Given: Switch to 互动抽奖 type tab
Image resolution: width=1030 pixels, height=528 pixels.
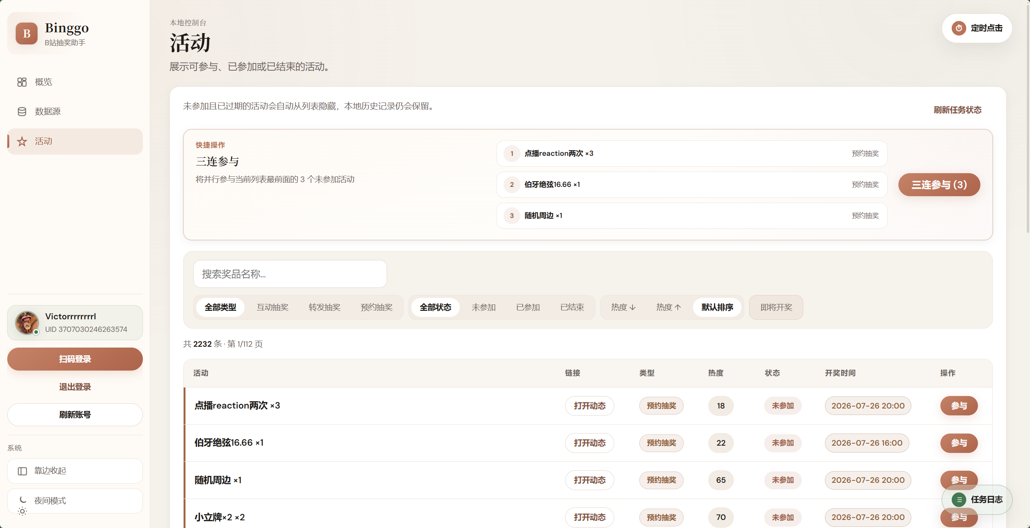Looking at the screenshot, I should (x=272, y=308).
